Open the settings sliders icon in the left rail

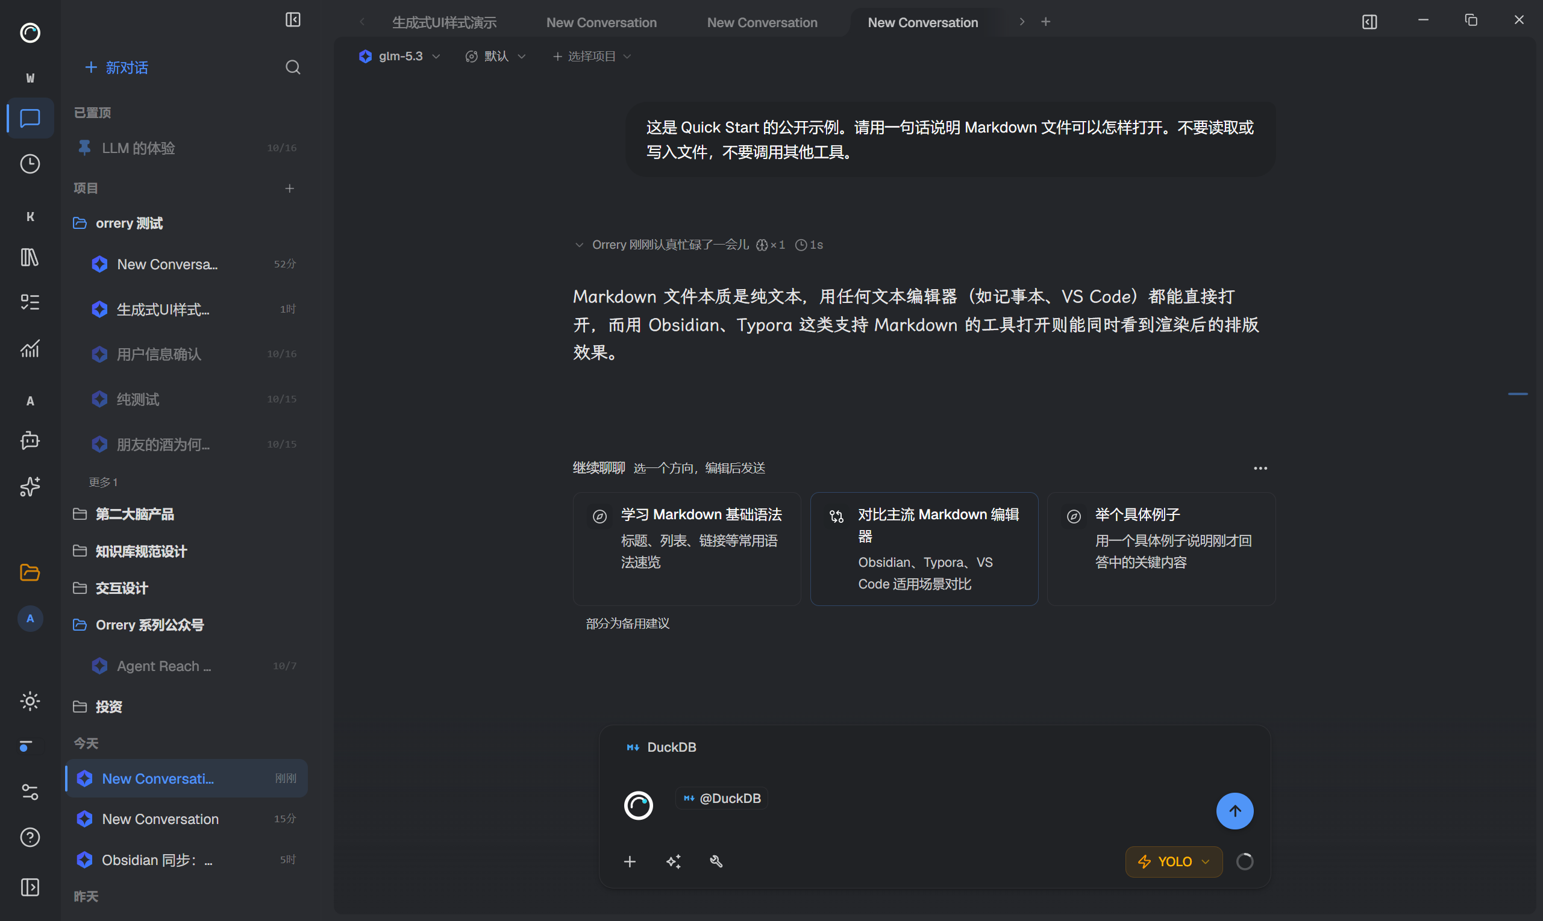(30, 791)
